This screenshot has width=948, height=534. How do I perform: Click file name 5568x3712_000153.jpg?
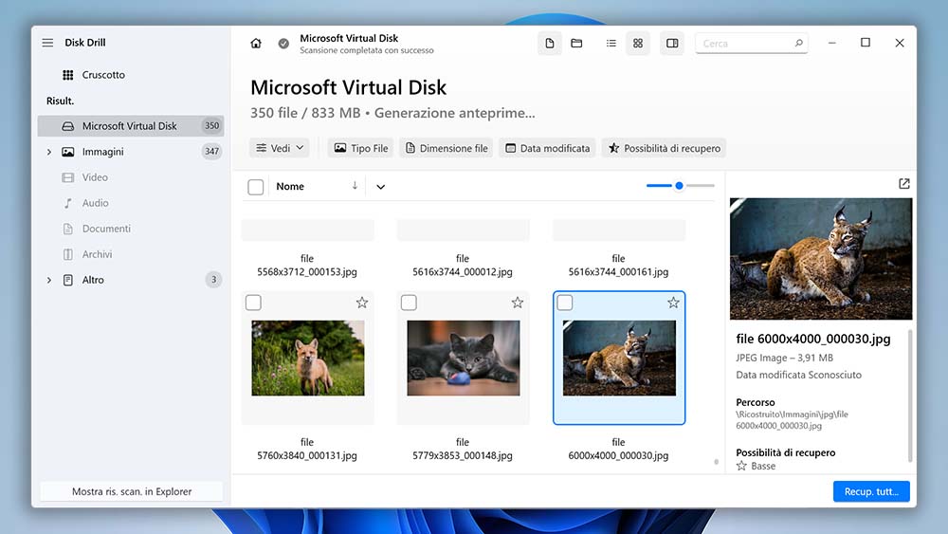coord(307,265)
